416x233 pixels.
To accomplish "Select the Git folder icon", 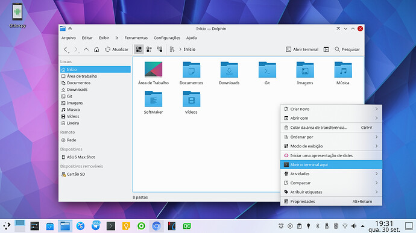I will pyautogui.click(x=267, y=69).
